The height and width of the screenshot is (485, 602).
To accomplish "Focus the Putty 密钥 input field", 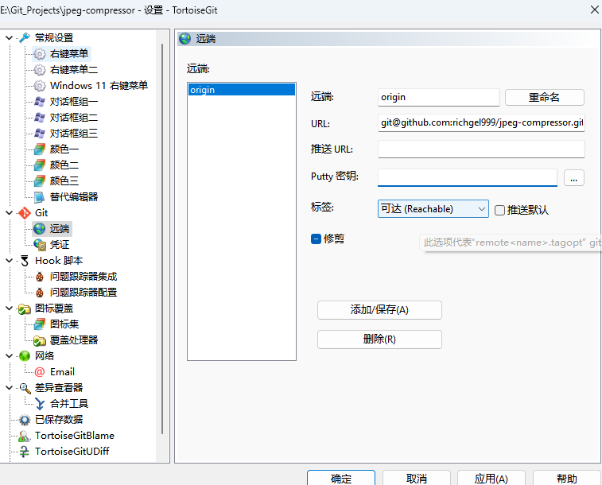I will [x=468, y=177].
